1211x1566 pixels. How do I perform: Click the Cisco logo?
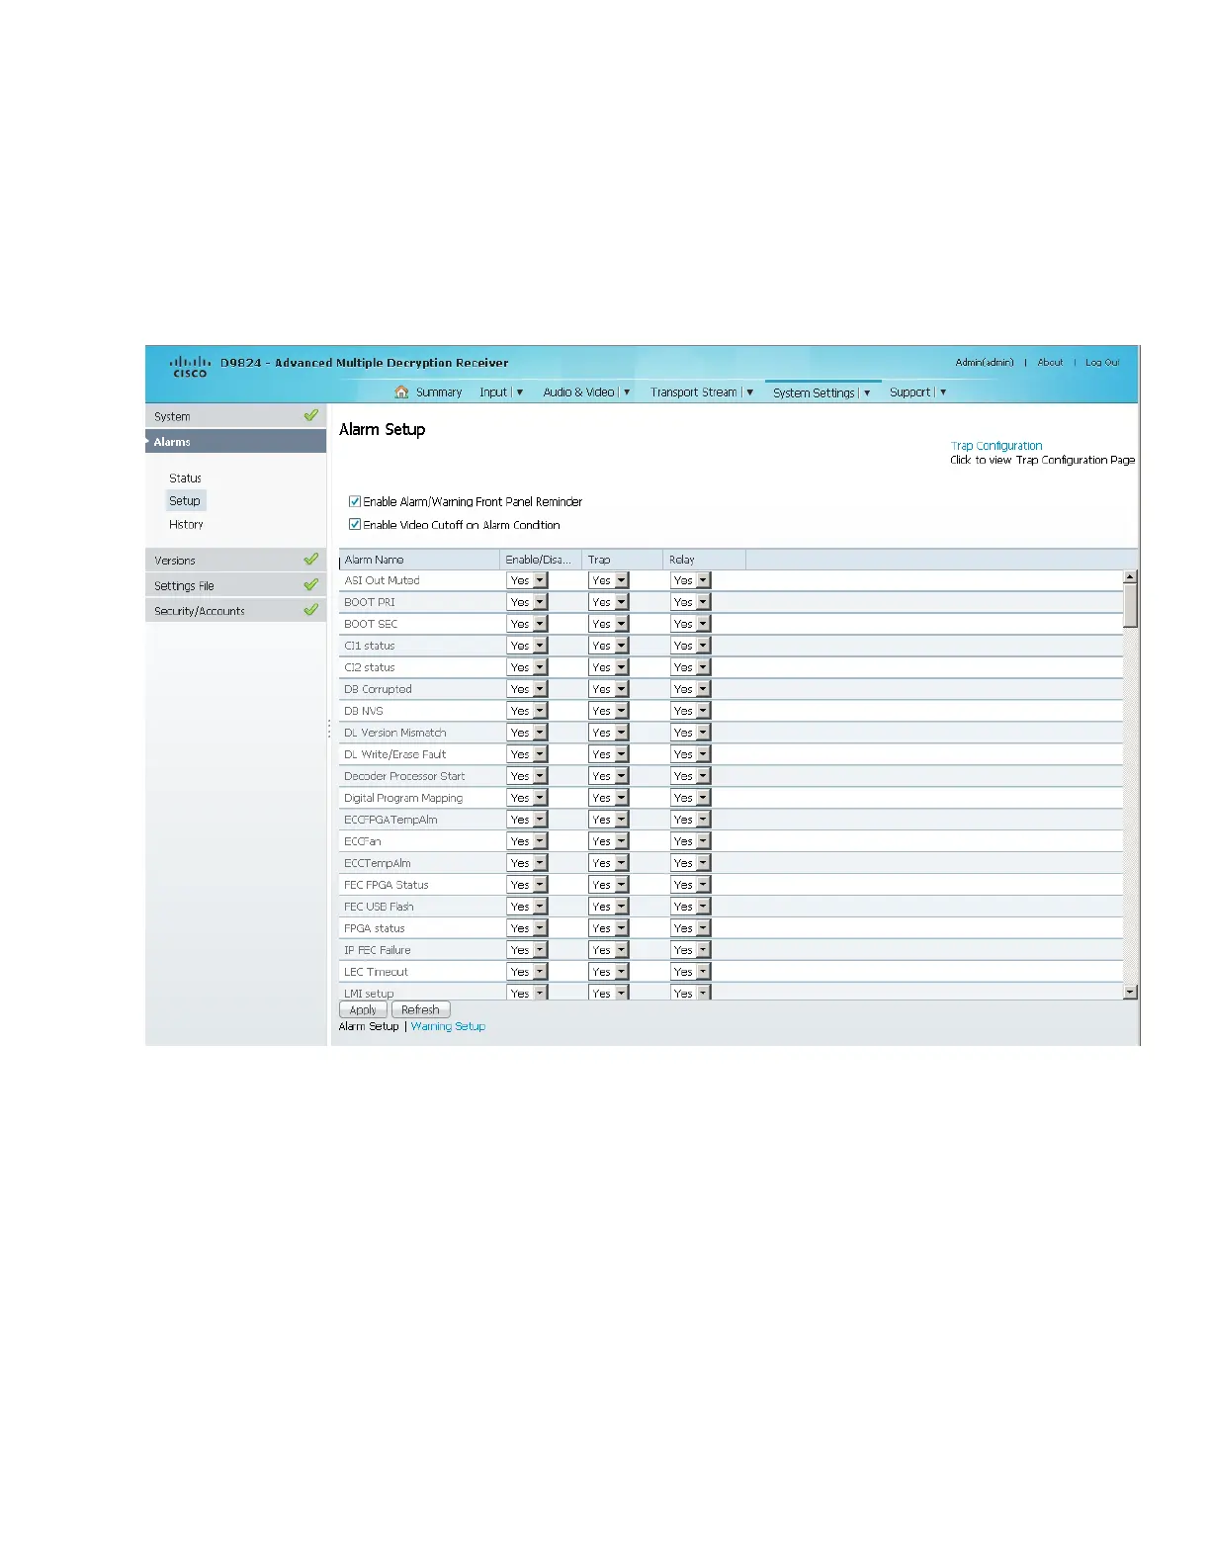(190, 366)
